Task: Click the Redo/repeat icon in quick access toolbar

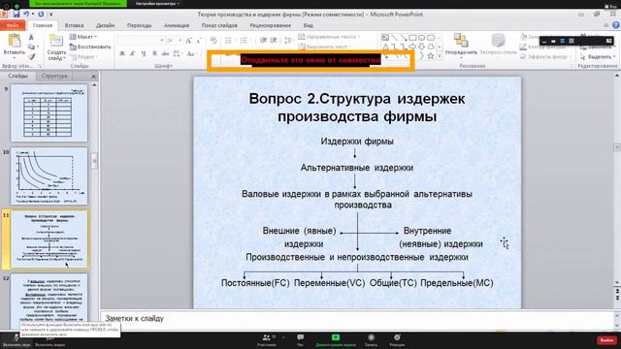Action: coord(41,15)
